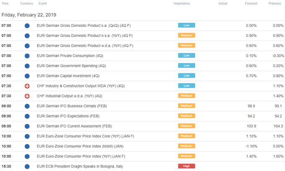Sort by the Time column header

pyautogui.click(x=5, y=3)
